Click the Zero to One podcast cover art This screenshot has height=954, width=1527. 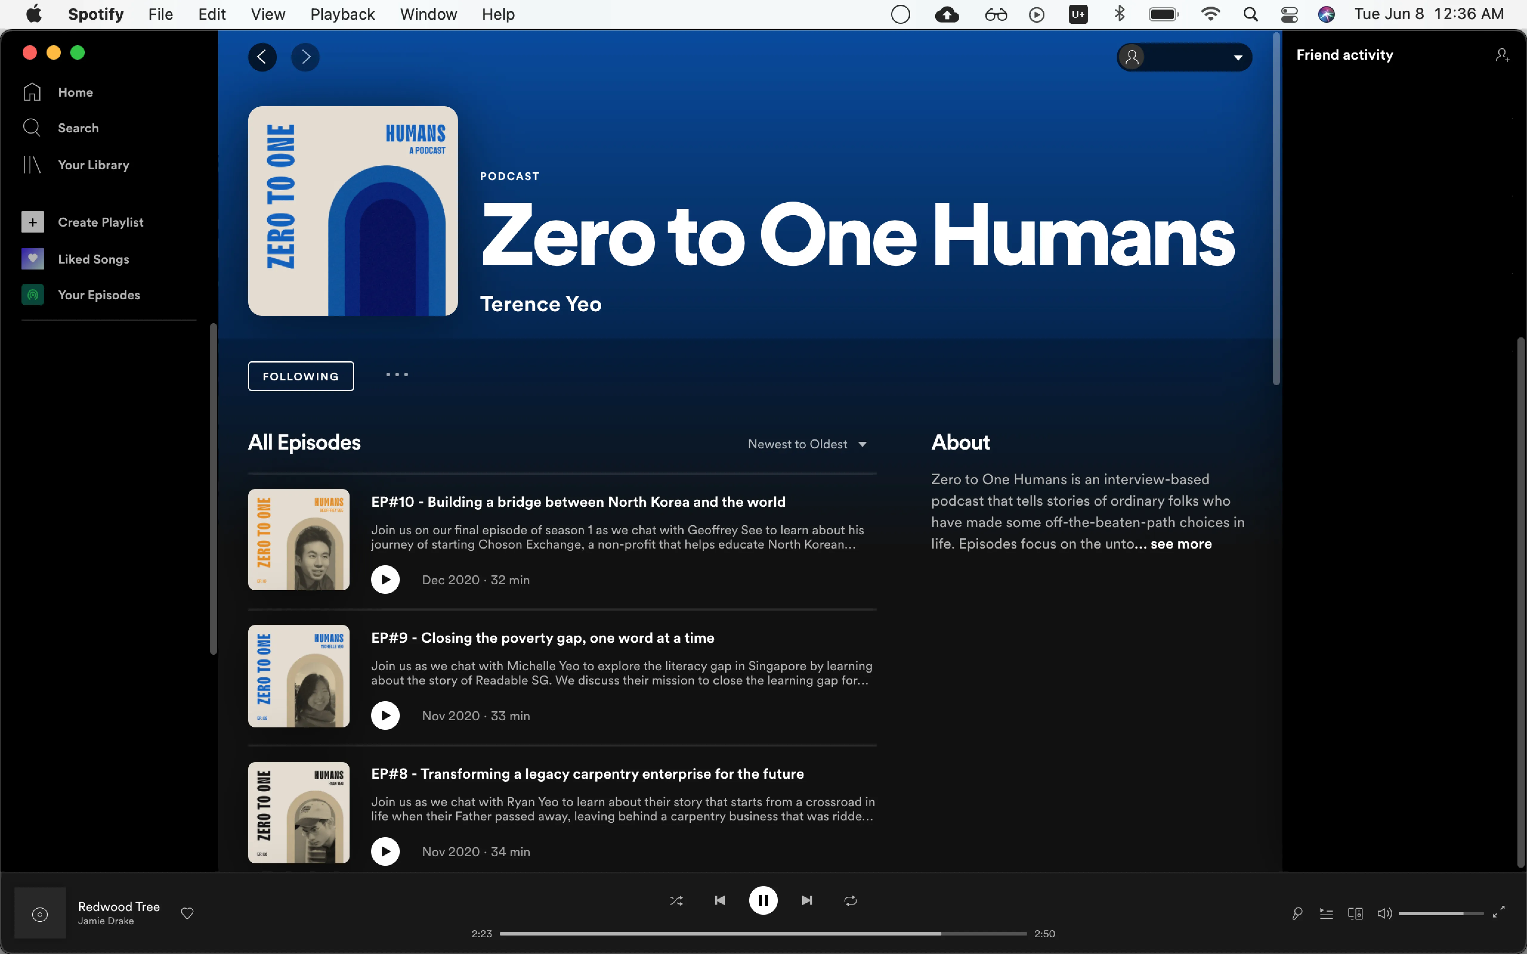pos(353,211)
